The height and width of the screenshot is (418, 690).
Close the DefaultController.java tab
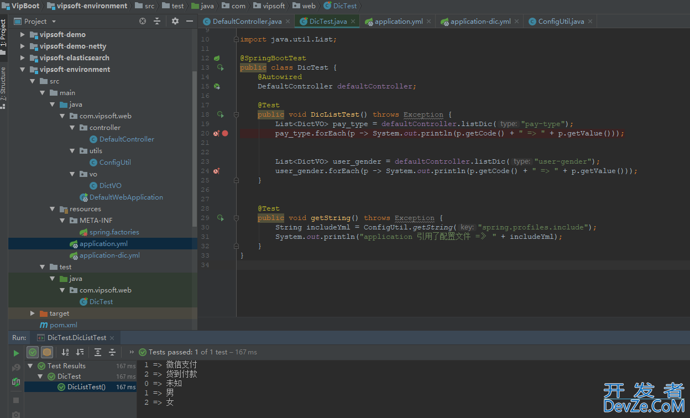point(288,22)
